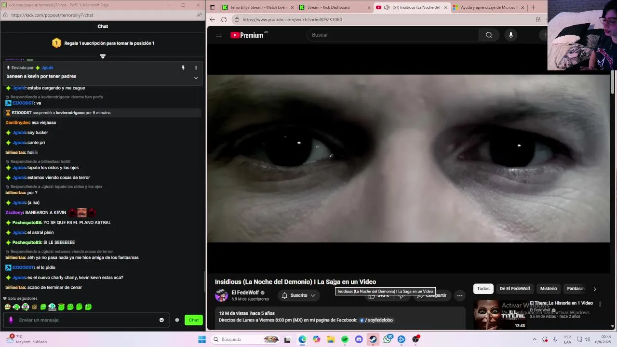Open a new browser tab

point(533,7)
